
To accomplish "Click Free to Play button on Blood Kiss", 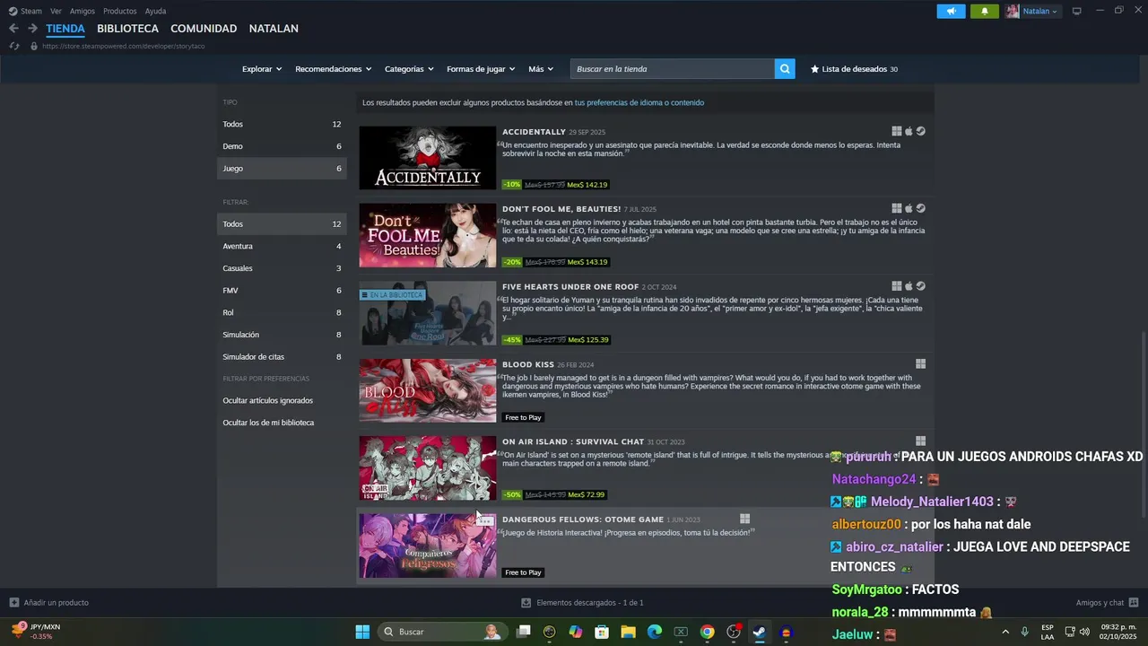I will click(x=523, y=417).
